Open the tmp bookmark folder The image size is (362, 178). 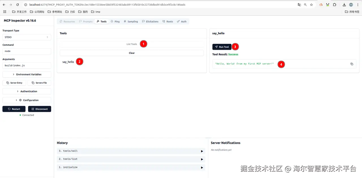(x=96, y=12)
